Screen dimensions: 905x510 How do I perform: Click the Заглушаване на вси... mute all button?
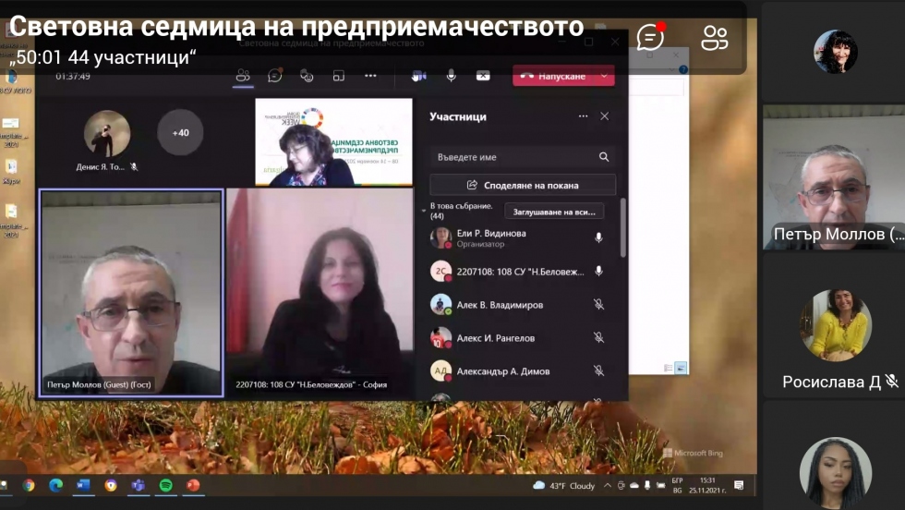coord(554,212)
